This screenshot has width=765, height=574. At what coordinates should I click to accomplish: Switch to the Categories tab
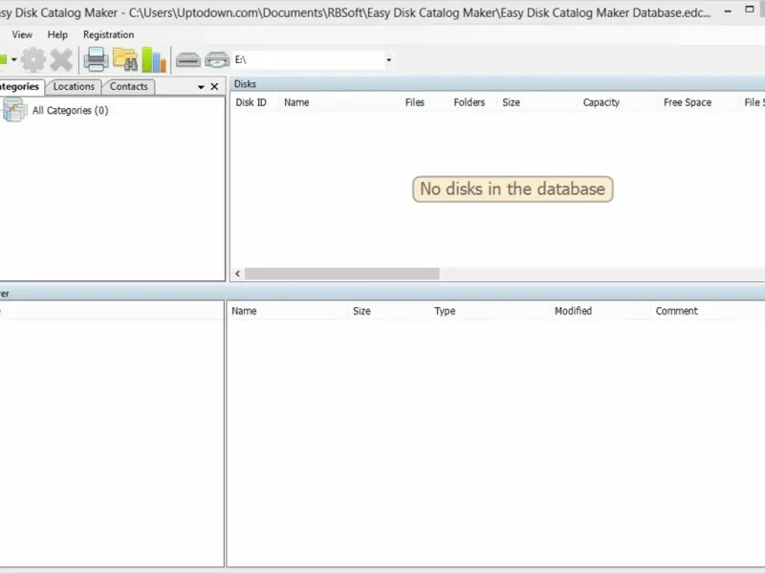[20, 87]
